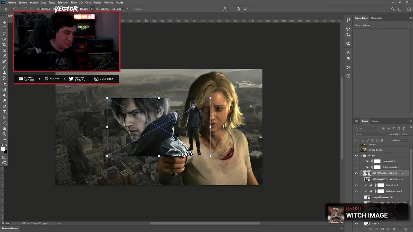Viewport: 413px width, 232px height.
Task: Click the zoom percentage field in status bar
Action: (x=5, y=223)
